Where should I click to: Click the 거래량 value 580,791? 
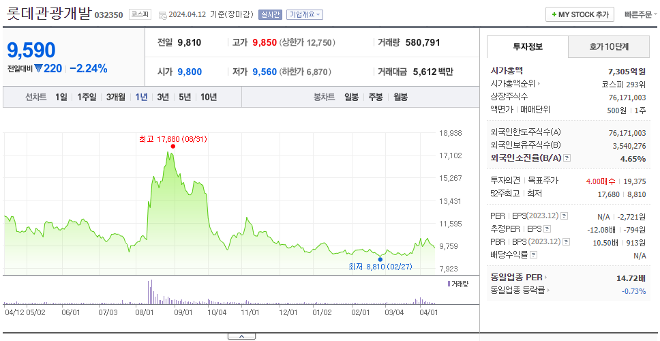(423, 42)
